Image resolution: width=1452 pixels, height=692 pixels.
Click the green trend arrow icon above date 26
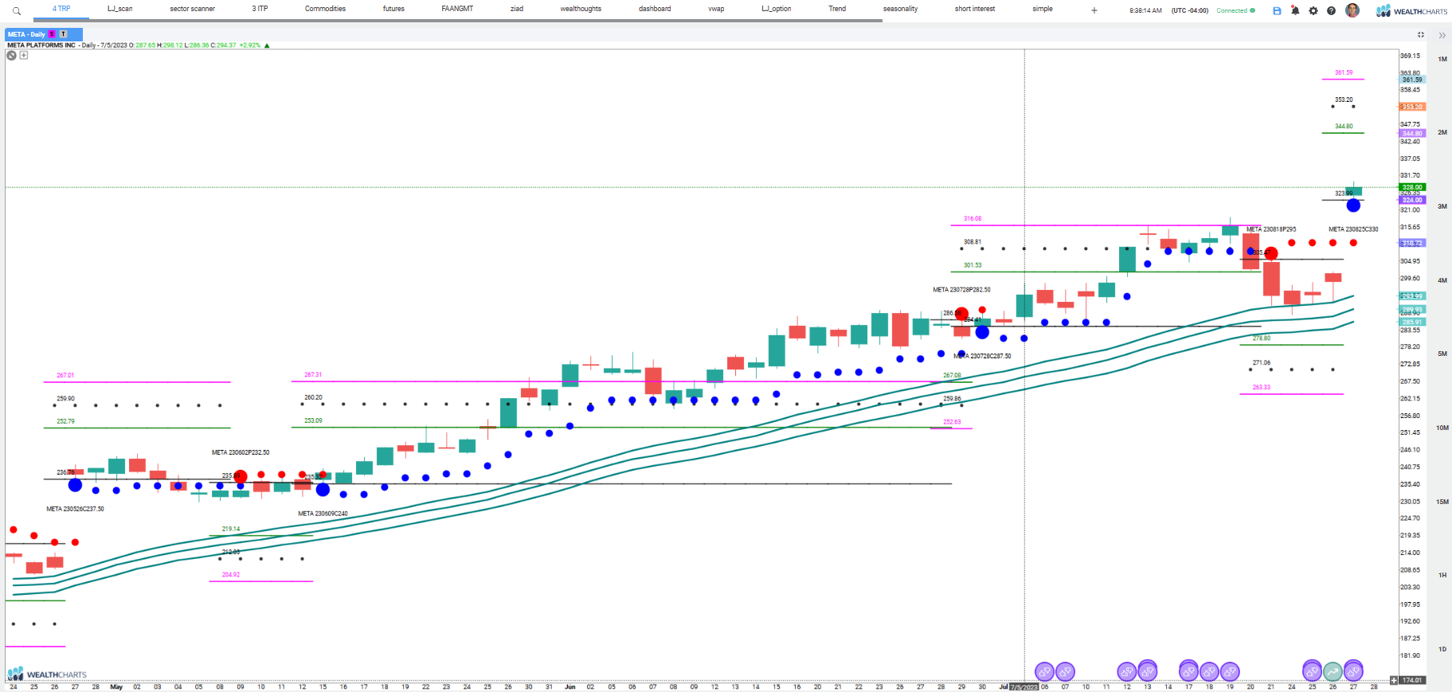(1333, 672)
